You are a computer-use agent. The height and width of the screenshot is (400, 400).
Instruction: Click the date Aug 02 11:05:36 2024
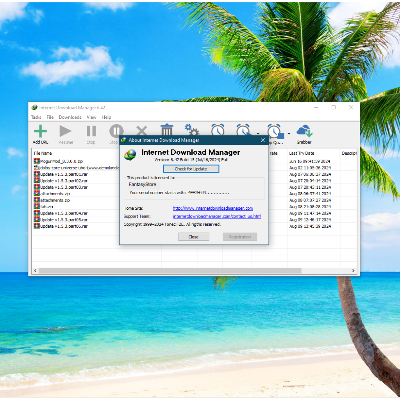310,168
